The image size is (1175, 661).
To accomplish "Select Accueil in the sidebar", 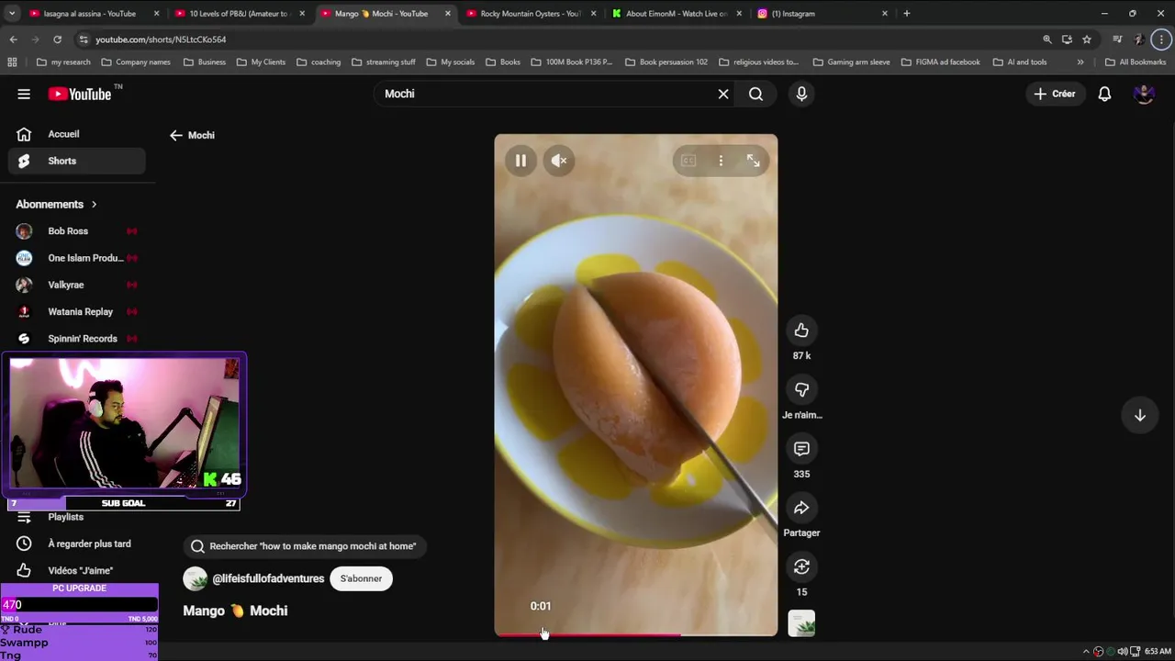I will click(x=77, y=134).
